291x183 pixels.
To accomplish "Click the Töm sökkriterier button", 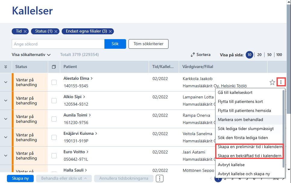I will 148,44.
